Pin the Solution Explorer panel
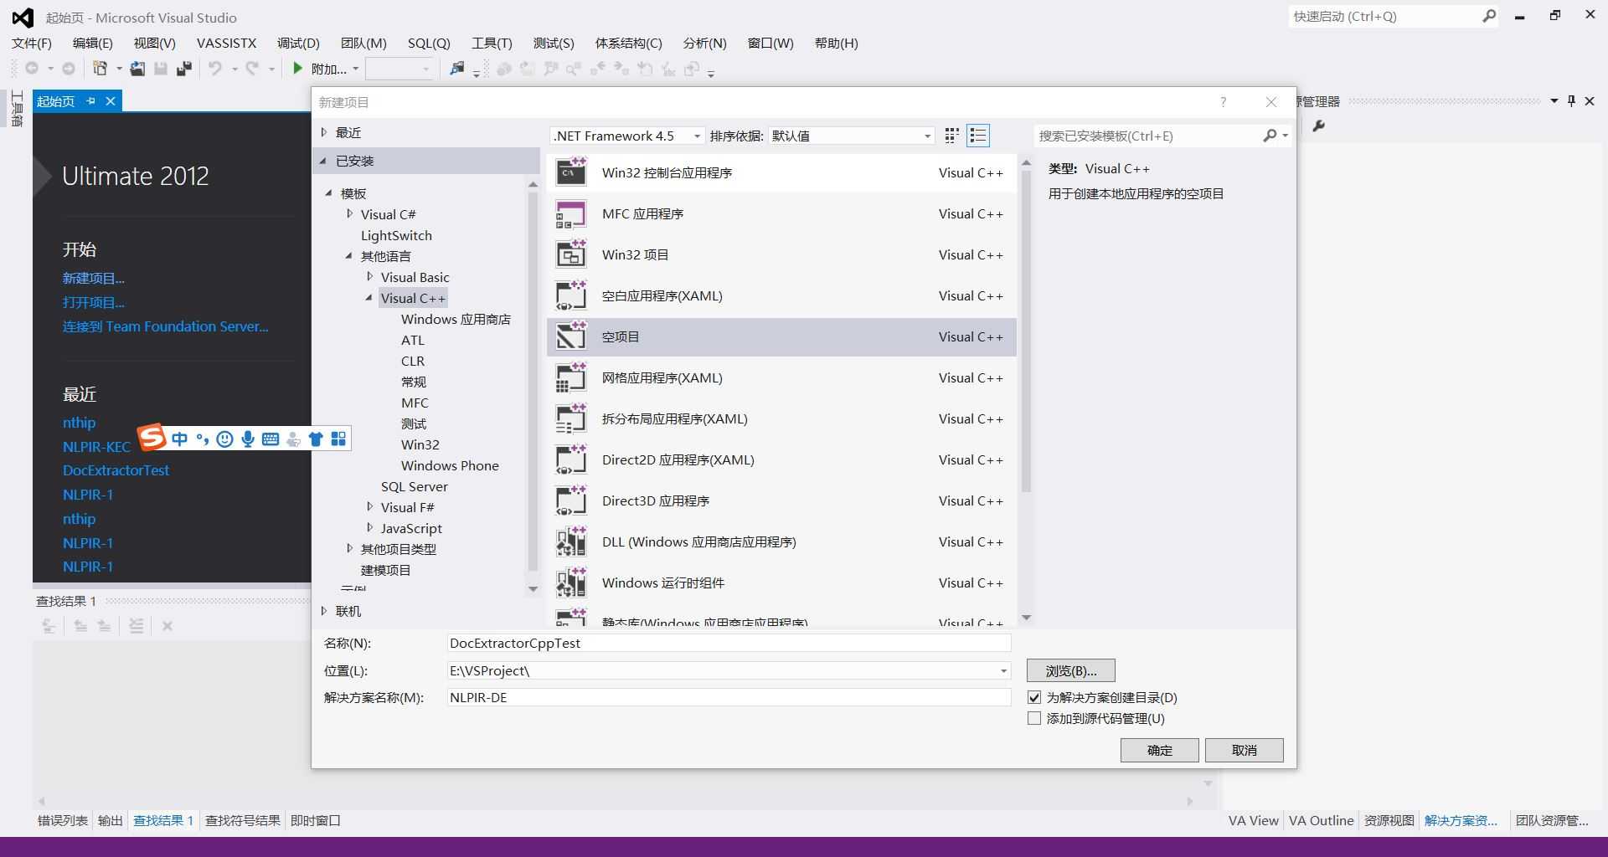Image resolution: width=1608 pixels, height=857 pixels. (x=1571, y=101)
